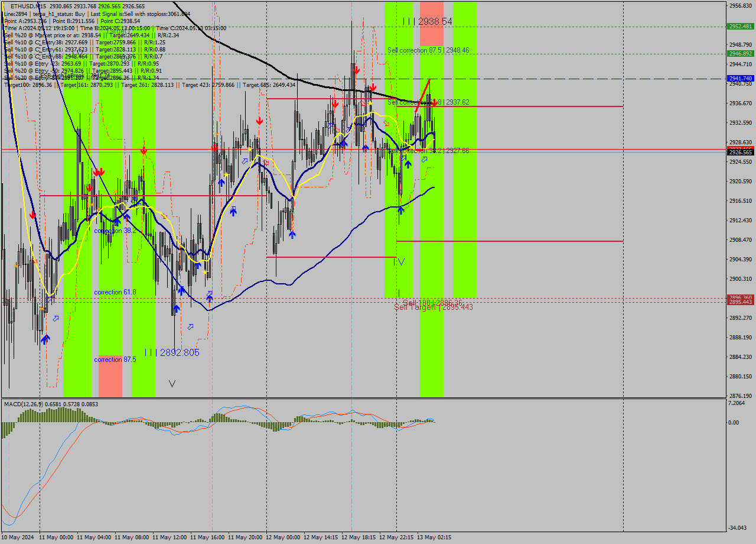Select the blue buy arrow near 12 May 22:15
Viewport: 756px width, 544px height.
408,164
